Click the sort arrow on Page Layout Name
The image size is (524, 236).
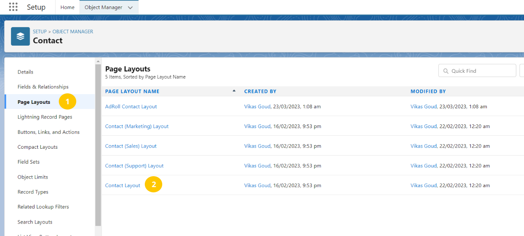point(234,91)
